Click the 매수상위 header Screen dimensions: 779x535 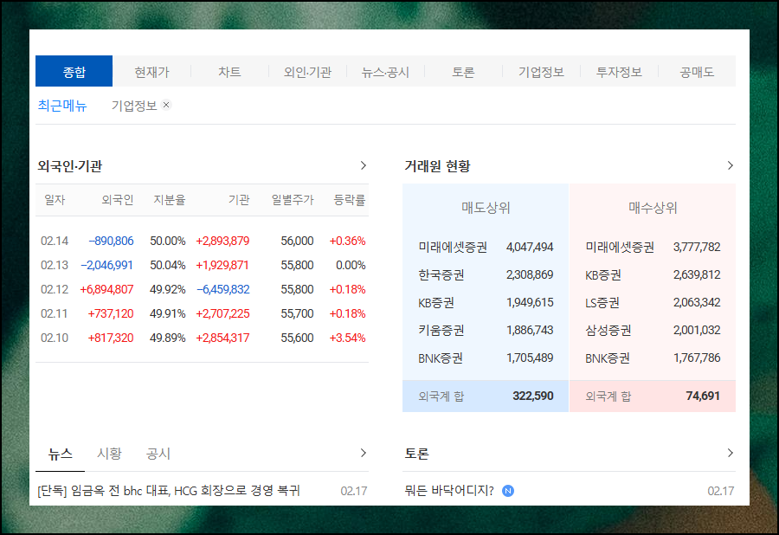(x=653, y=208)
